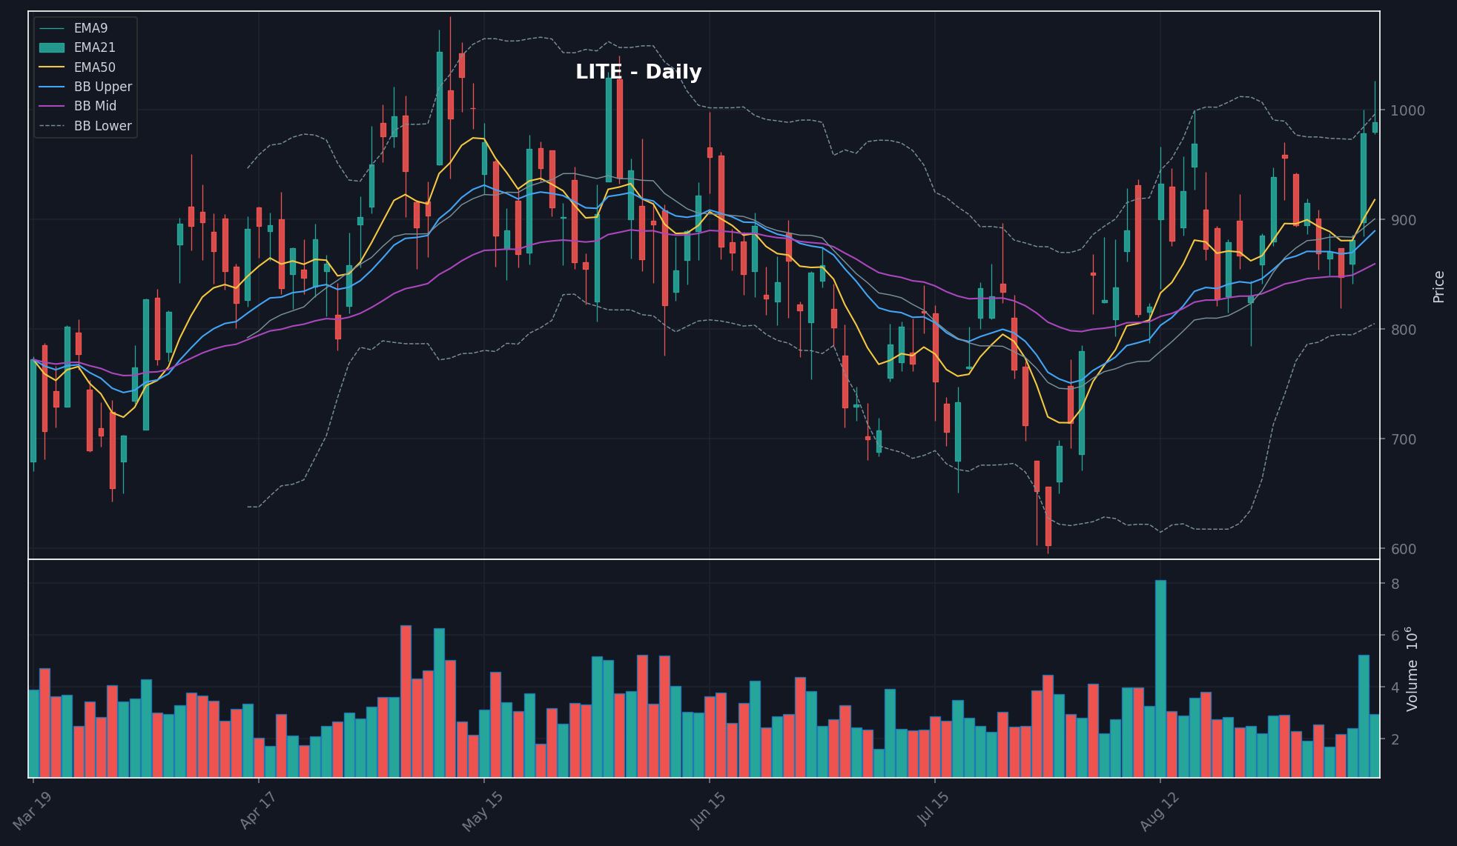Click the BB Lower legend label
Image resolution: width=1457 pixels, height=846 pixels.
click(x=102, y=126)
